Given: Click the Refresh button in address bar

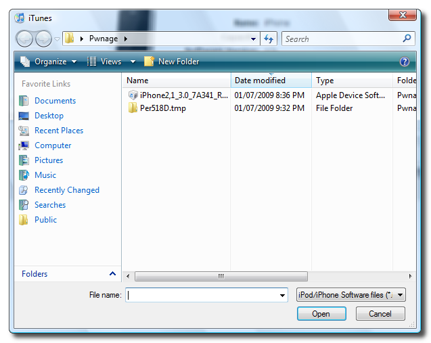Looking at the screenshot, I should point(269,39).
